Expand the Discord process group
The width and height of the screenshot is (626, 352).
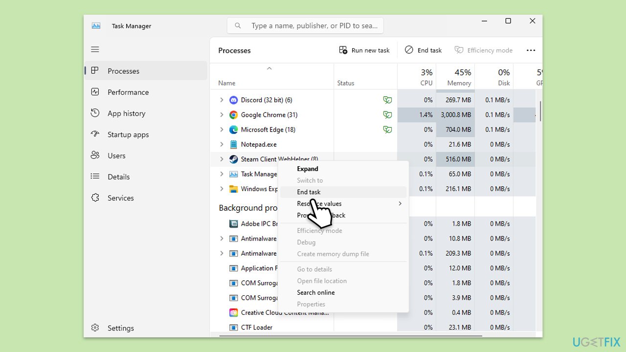(x=222, y=100)
